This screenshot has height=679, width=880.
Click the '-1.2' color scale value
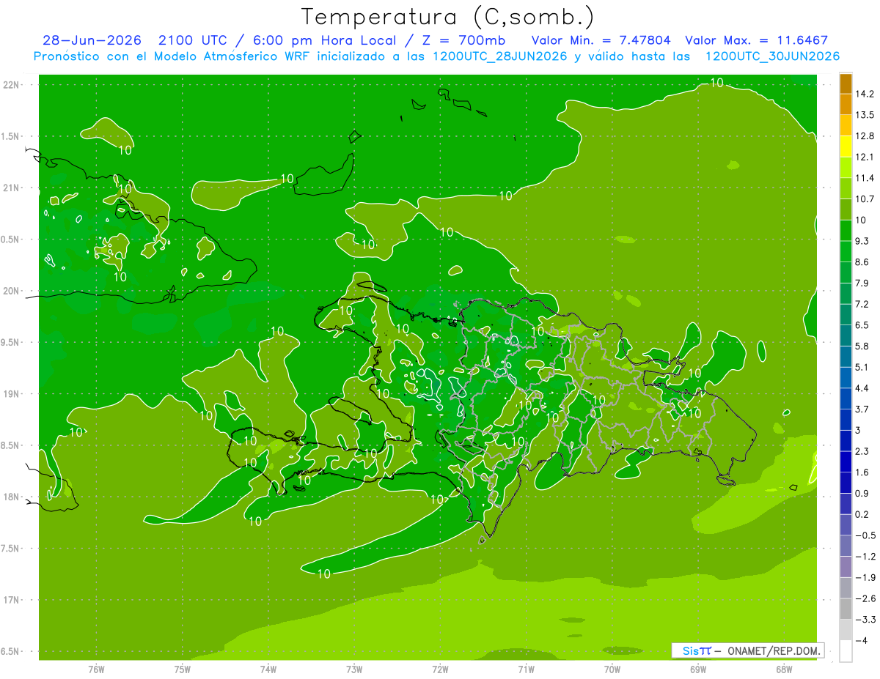pyautogui.click(x=865, y=557)
